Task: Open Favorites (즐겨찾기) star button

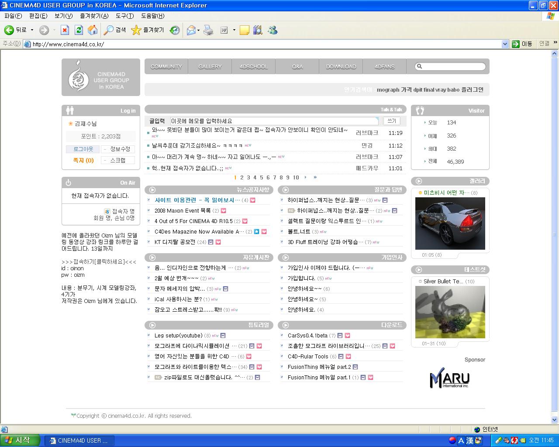Action: pos(148,30)
